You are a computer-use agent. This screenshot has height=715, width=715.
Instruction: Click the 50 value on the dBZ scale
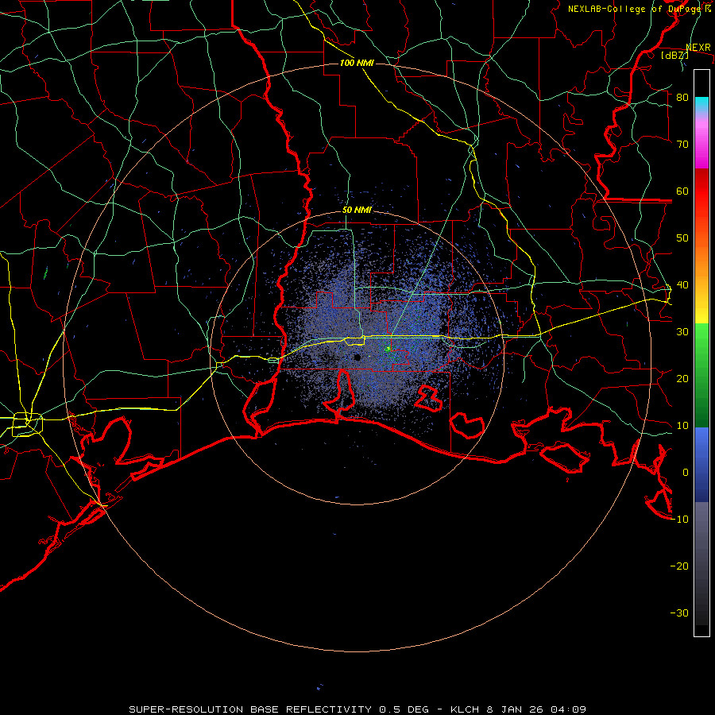[x=682, y=238]
